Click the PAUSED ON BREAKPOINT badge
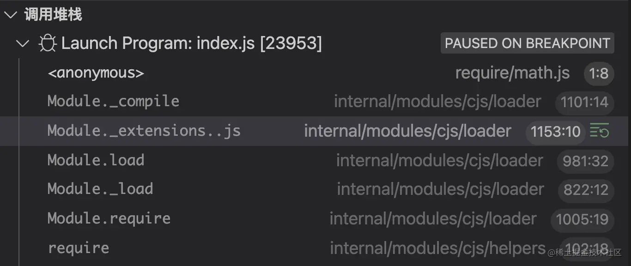 point(527,43)
